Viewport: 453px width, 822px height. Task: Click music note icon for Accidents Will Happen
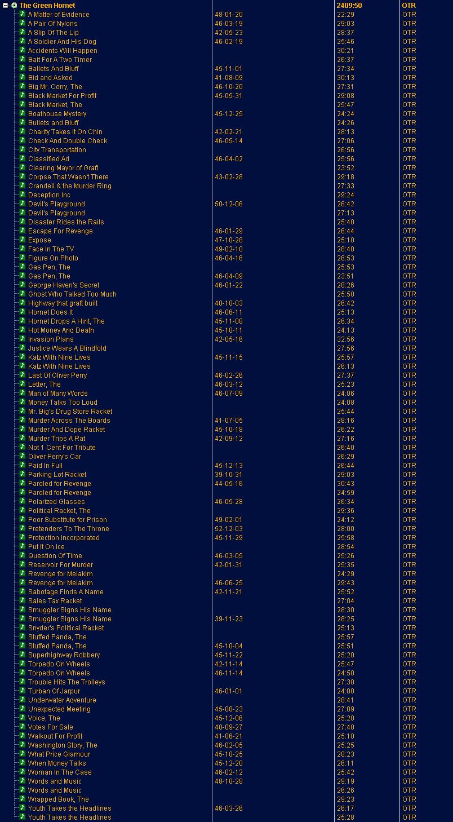(23, 50)
